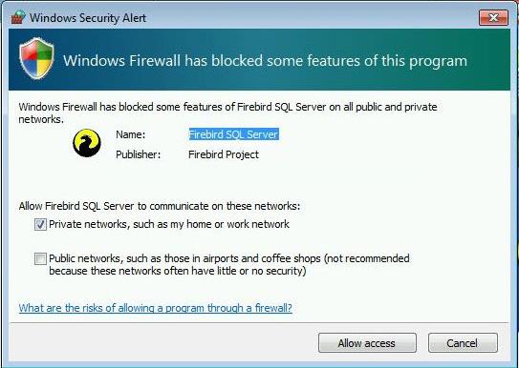Click the Firebird Project publisher value

coord(224,154)
